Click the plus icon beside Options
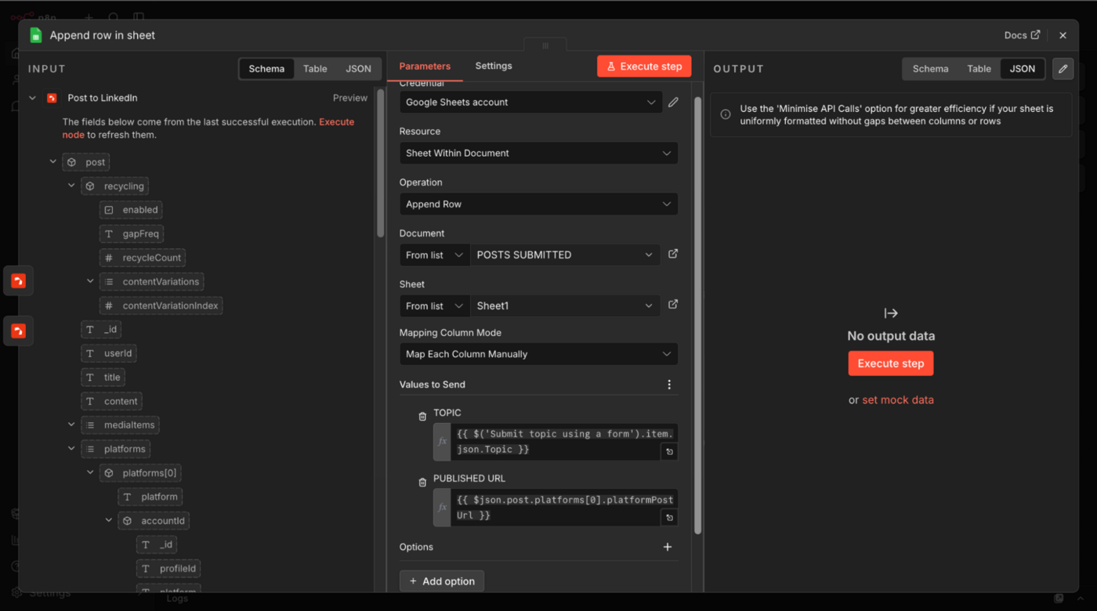The image size is (1097, 611). (668, 547)
